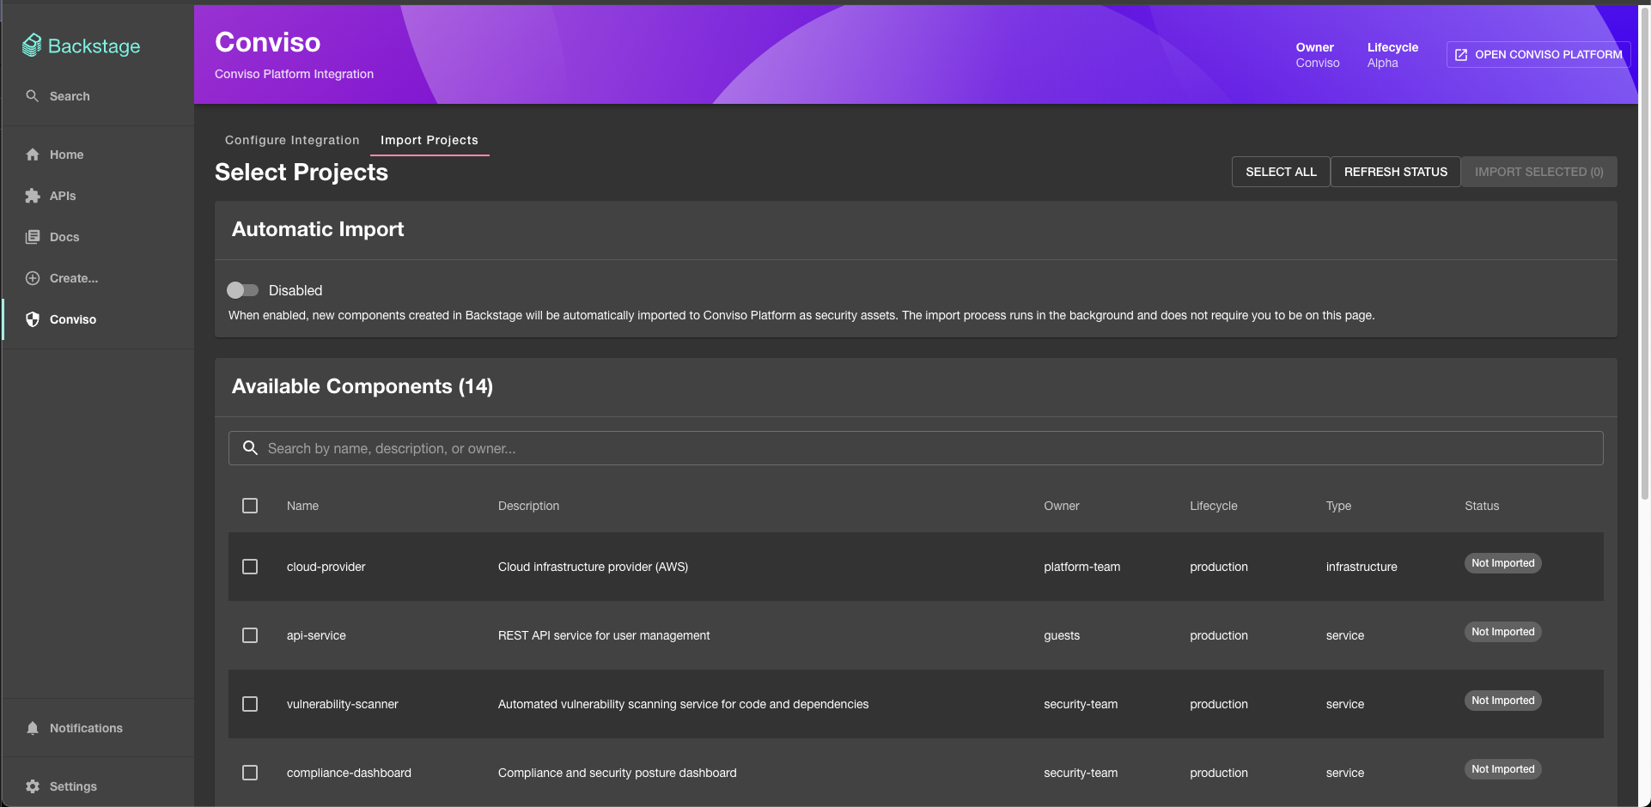Toggle the Automatic Import switch
This screenshot has height=807, width=1651.
[242, 290]
